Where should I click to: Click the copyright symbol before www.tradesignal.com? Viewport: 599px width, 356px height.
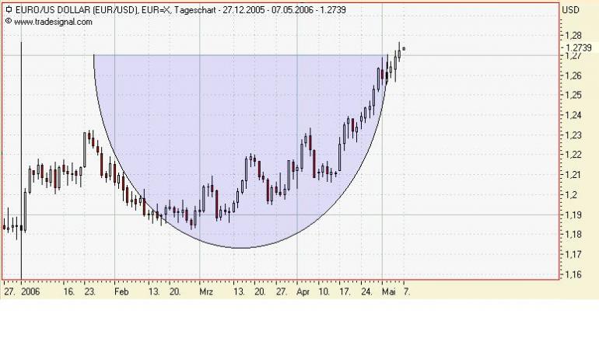coord(9,21)
